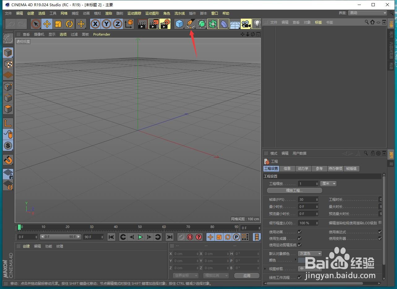397x289 pixels.
Task: Add a deformer object
Action: [x=224, y=24]
